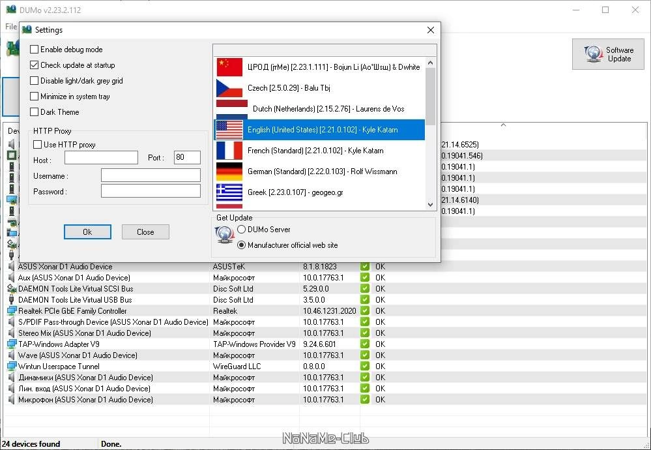651x450 pixels.
Task: Click the sort arrow above device list column
Action: coord(503,125)
